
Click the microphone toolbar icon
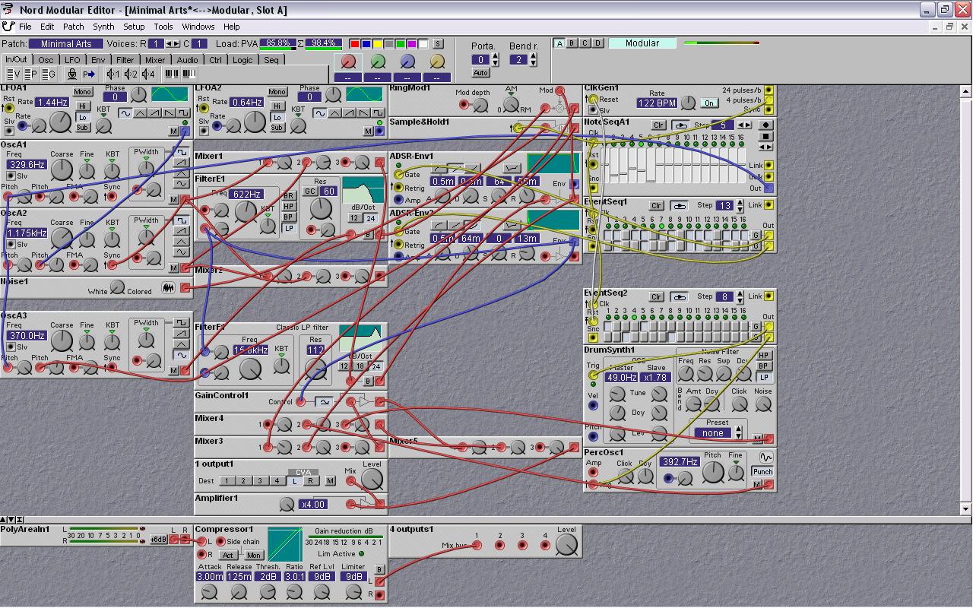coord(72,74)
